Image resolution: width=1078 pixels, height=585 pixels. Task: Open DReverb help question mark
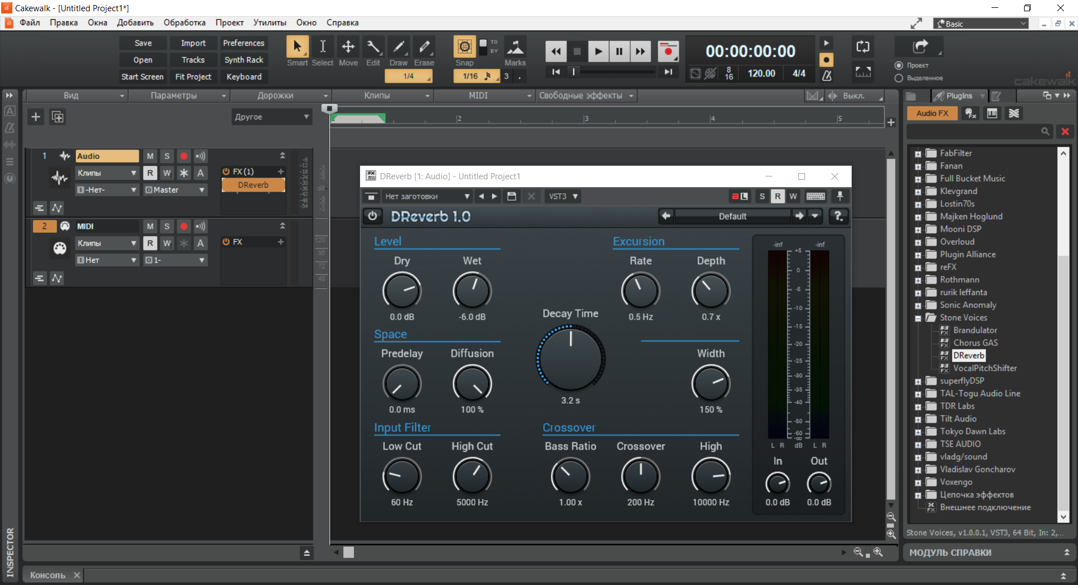[x=838, y=216]
